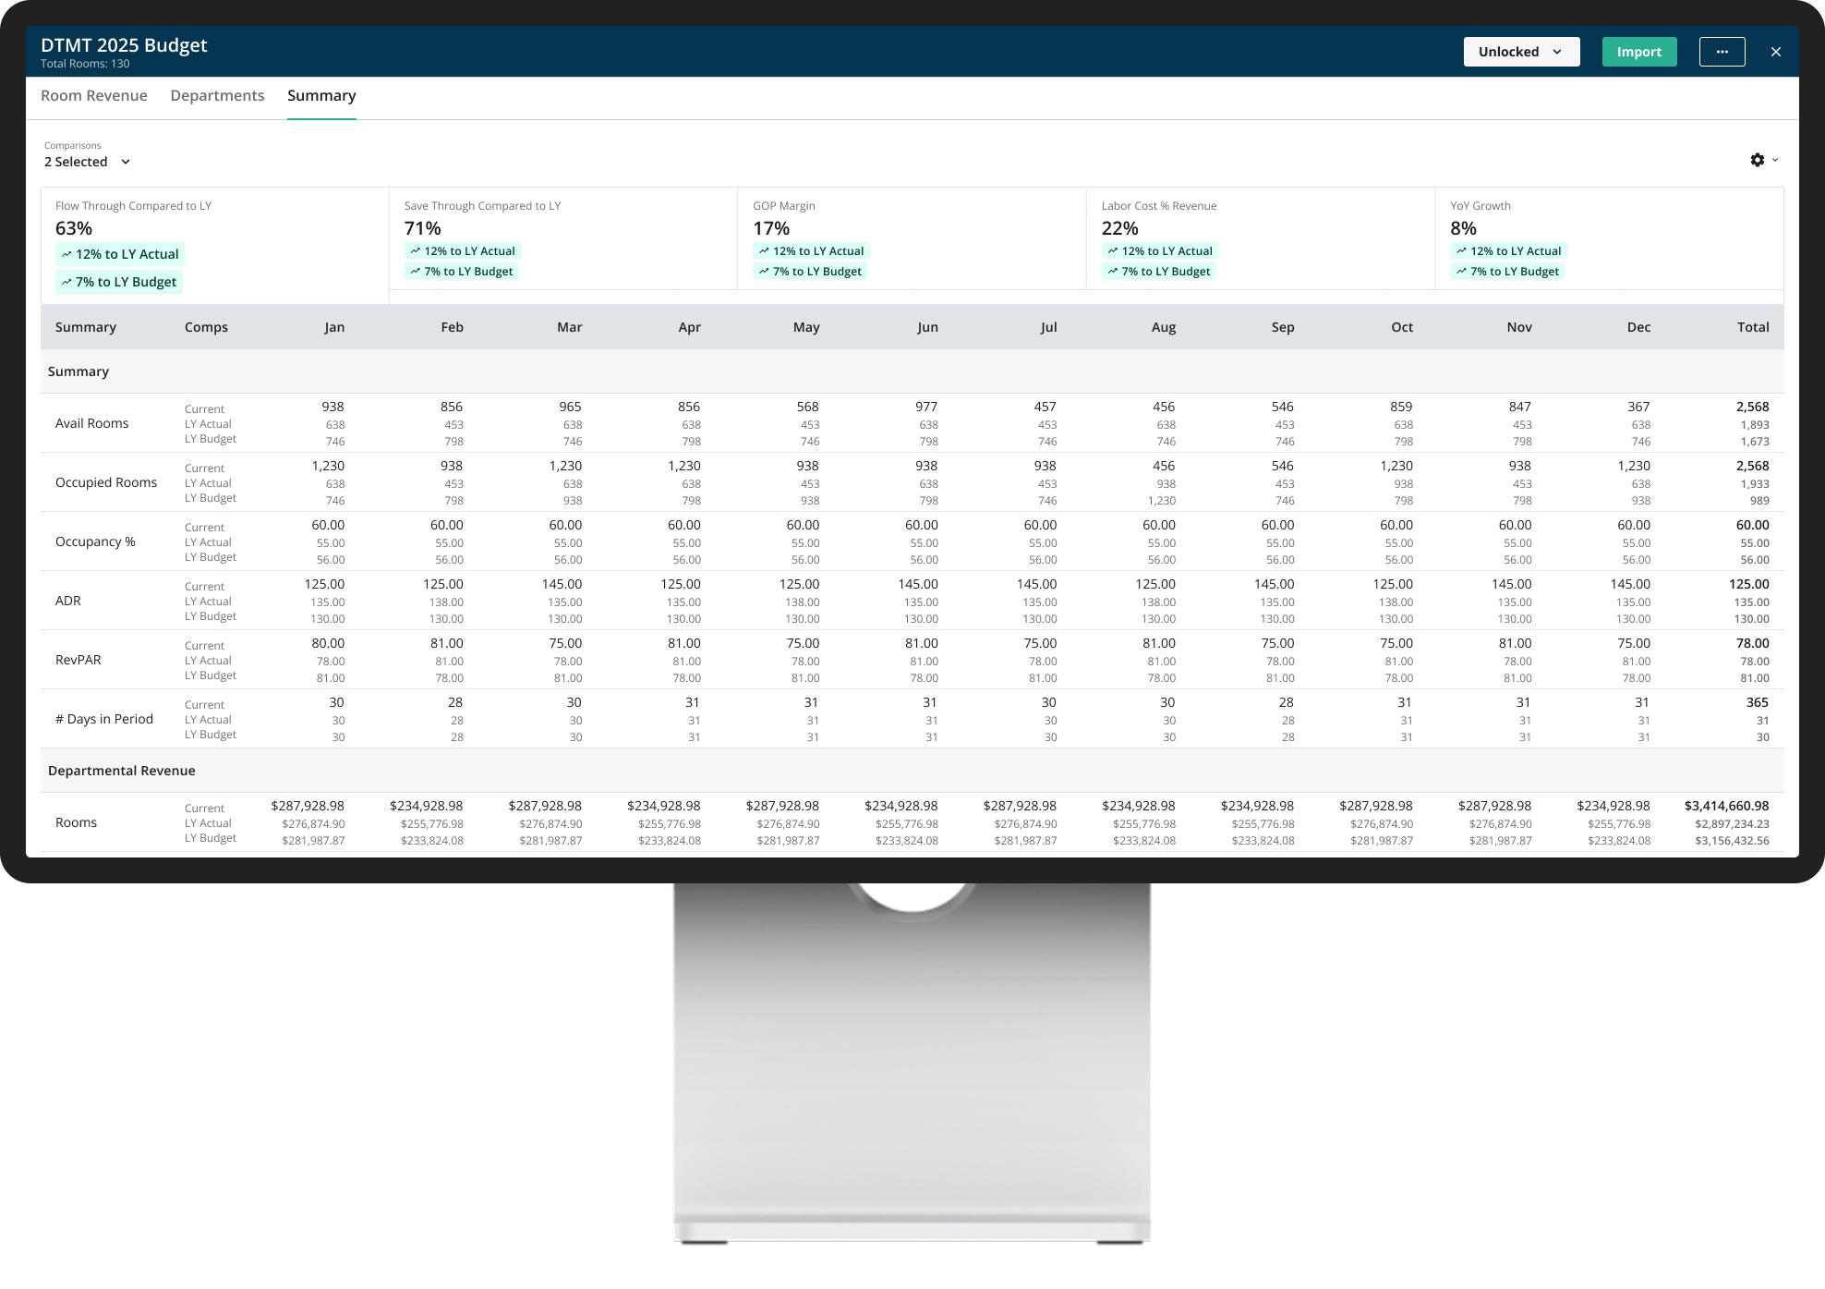Click the trend arrow in Flow Through LY Actual badge

click(66, 254)
